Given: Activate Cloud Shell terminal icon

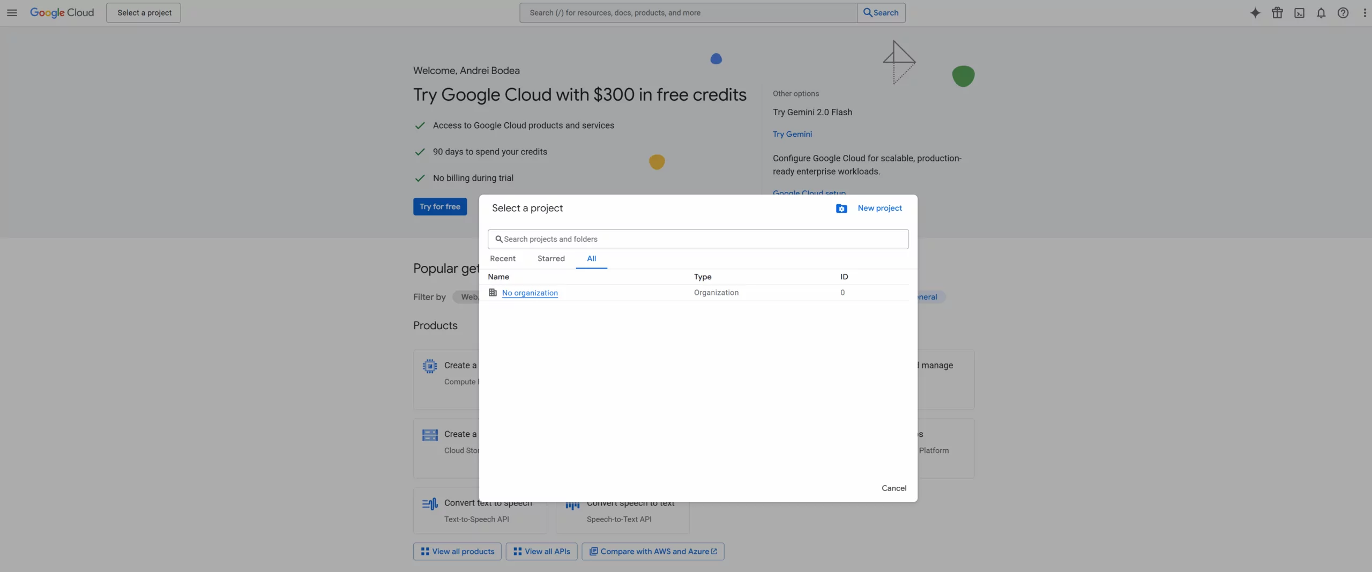Looking at the screenshot, I should (x=1299, y=13).
